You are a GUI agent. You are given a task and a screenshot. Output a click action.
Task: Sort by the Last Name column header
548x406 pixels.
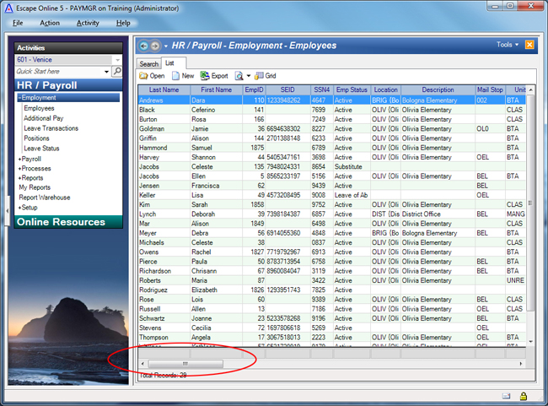pos(164,90)
